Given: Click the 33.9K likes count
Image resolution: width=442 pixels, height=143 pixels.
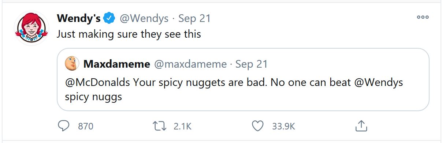Looking at the screenshot, I should pos(283,127).
